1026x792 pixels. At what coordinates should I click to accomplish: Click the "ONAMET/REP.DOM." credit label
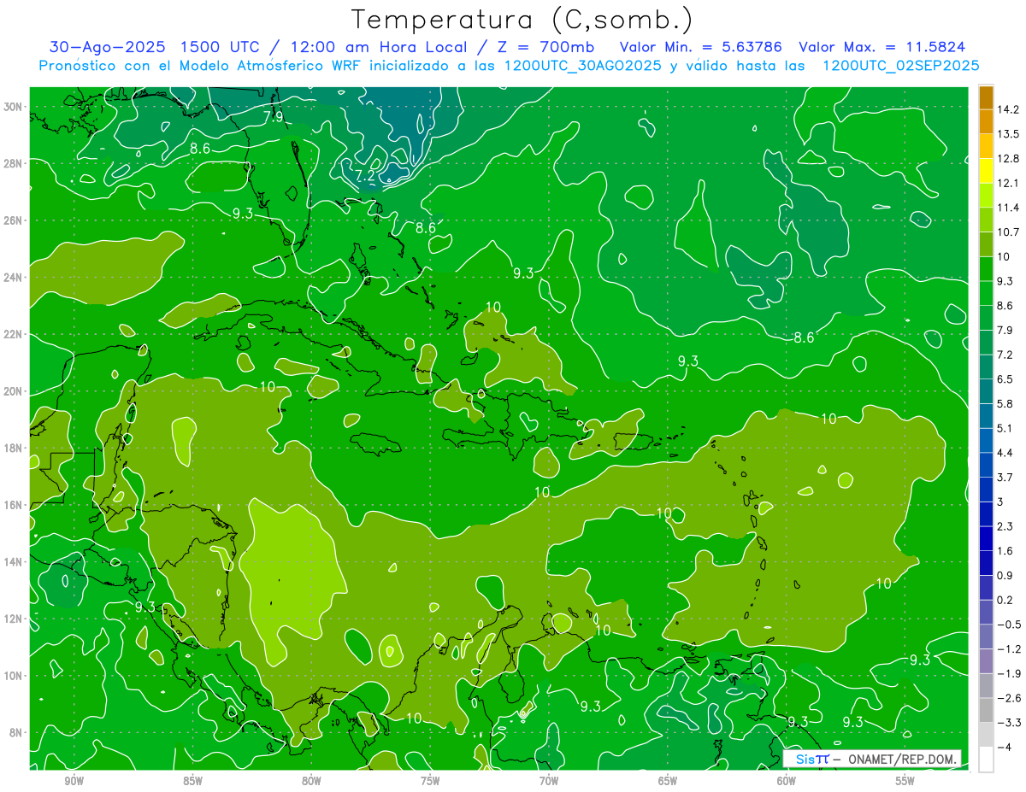tap(903, 759)
